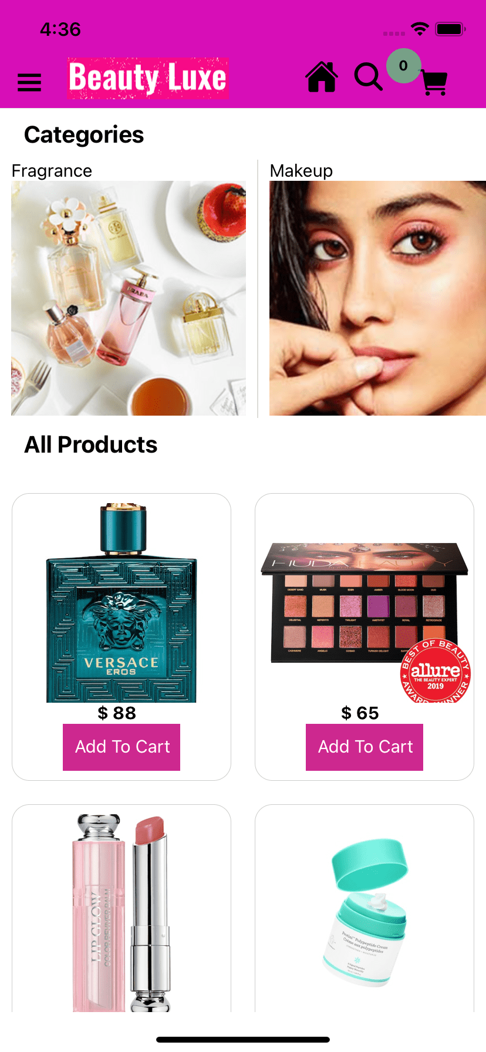This screenshot has width=486, height=1052.
Task: Open search with magnifier icon
Action: point(369,77)
